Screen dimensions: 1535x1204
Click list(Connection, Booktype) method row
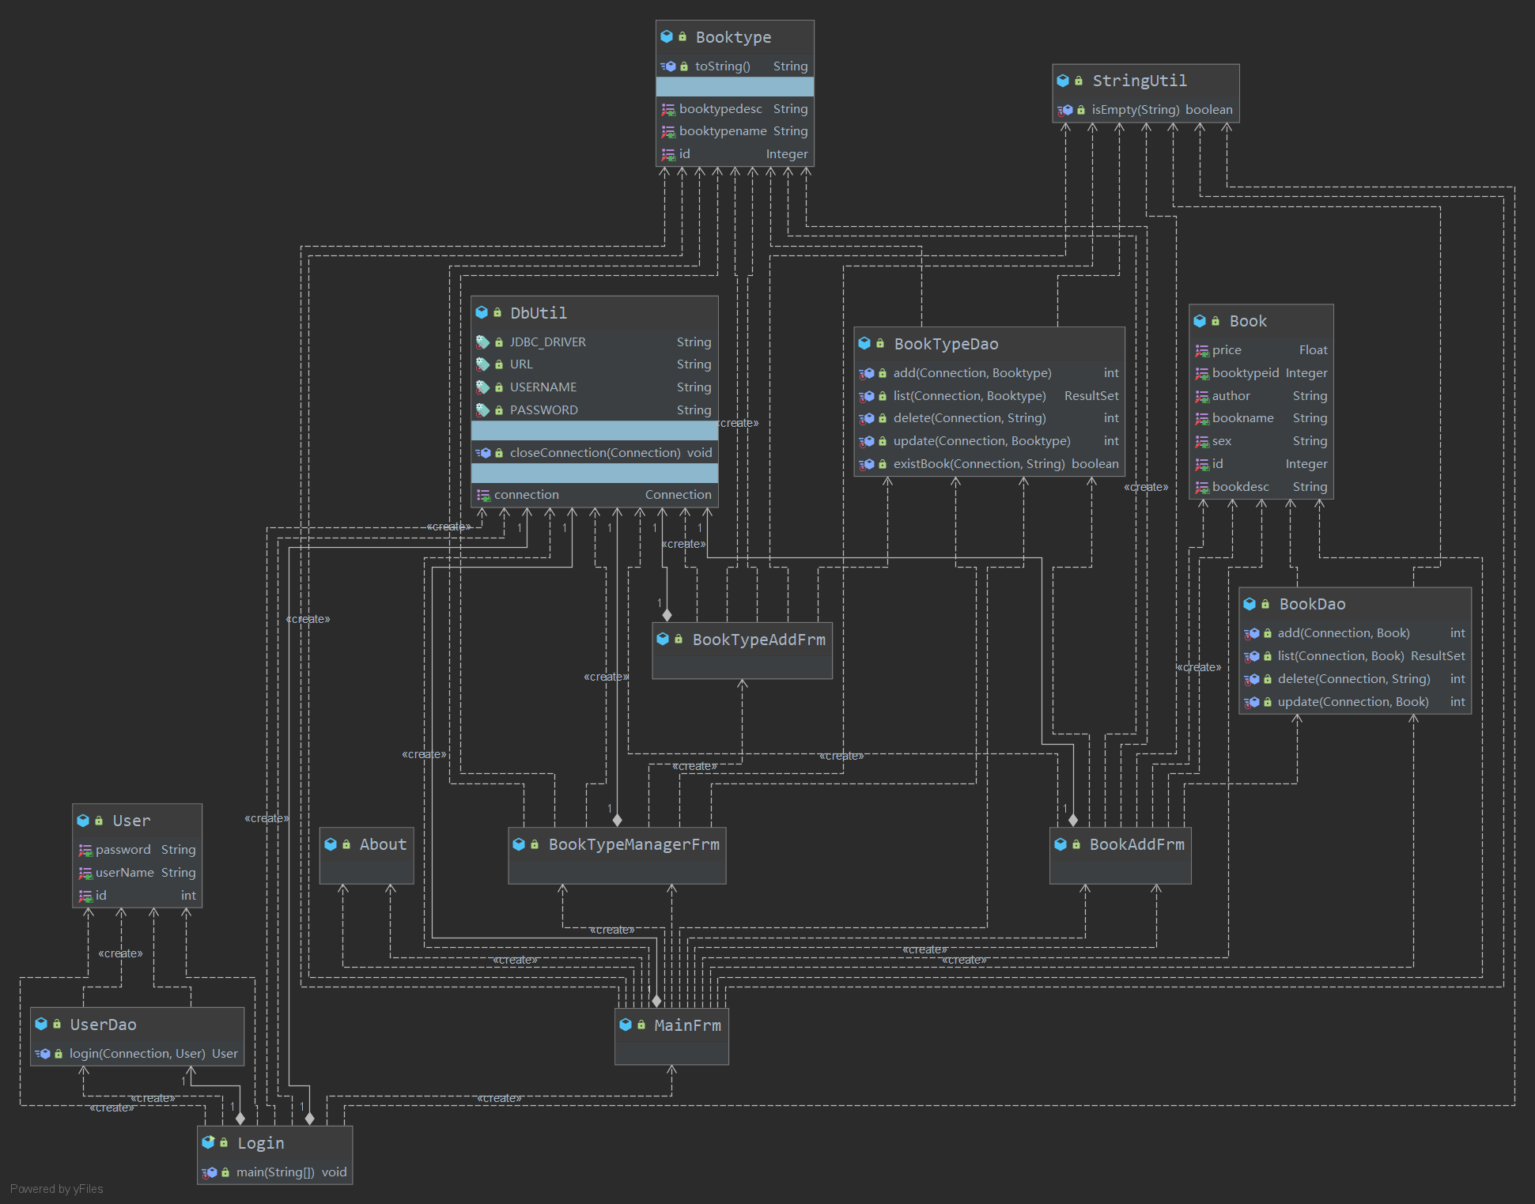[989, 396]
